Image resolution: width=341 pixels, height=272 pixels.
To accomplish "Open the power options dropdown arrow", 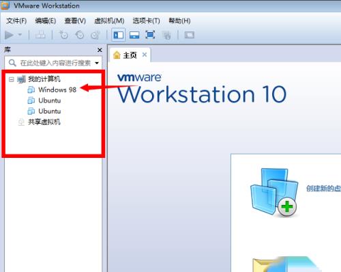I will tap(20, 35).
